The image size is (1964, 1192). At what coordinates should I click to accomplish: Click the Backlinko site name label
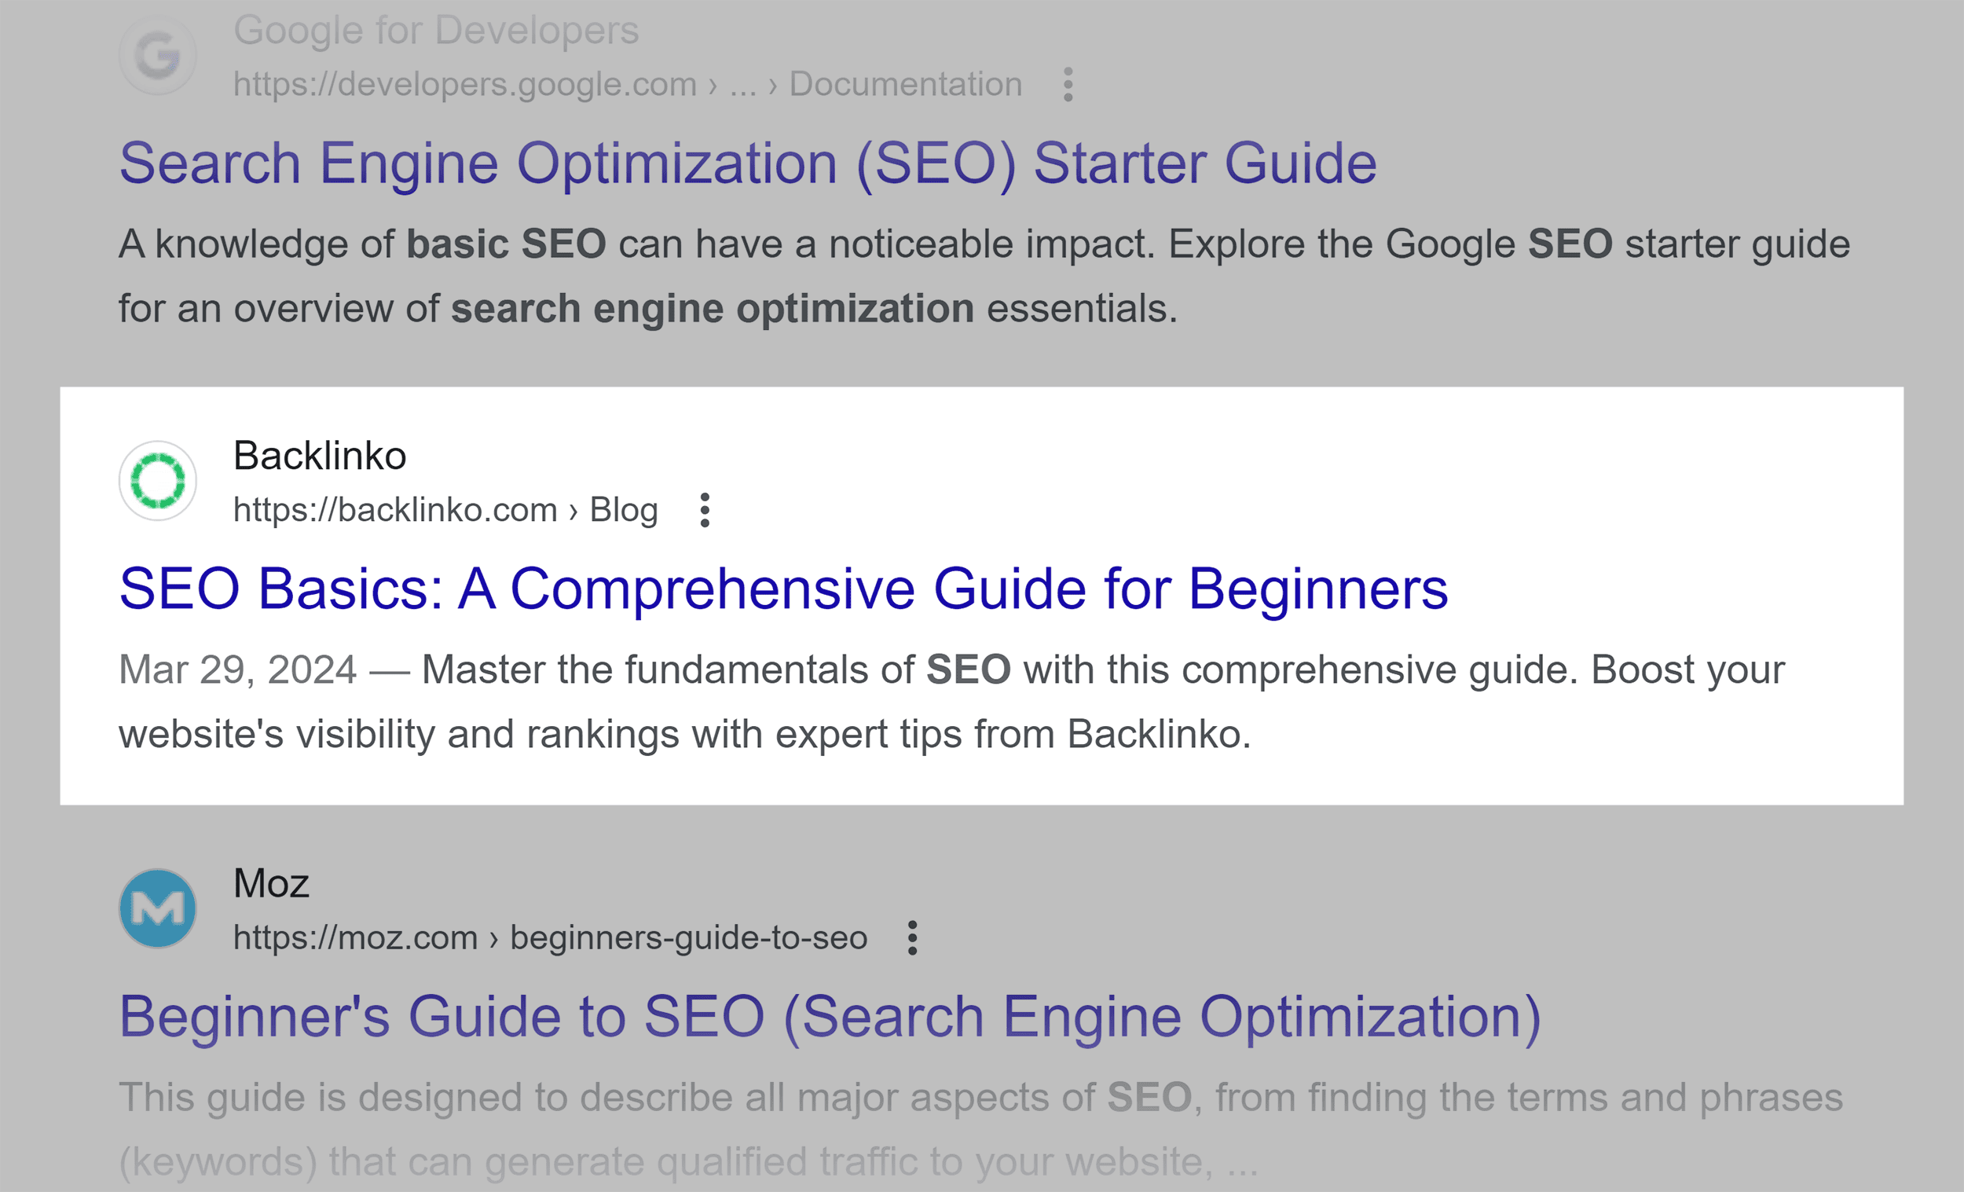pyautogui.click(x=320, y=455)
